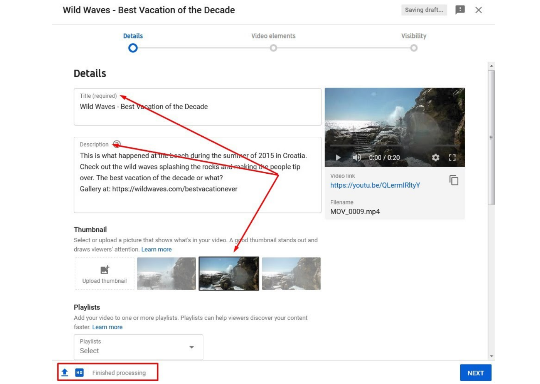The image size is (540, 384).
Task: Click the scrollbar up arrow
Action: [491, 66]
